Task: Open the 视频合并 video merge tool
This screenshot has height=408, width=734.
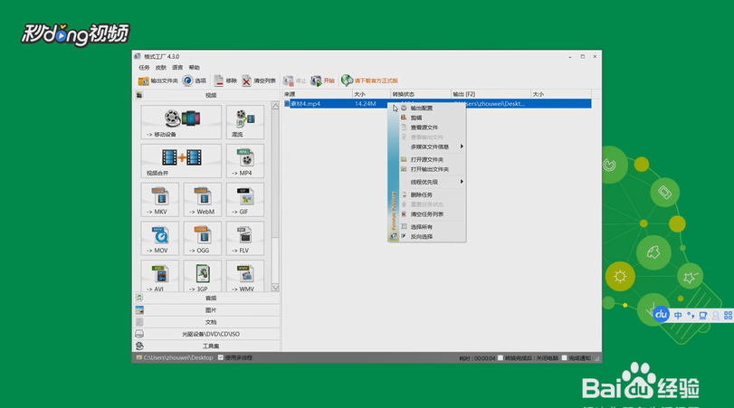Action: click(181, 161)
